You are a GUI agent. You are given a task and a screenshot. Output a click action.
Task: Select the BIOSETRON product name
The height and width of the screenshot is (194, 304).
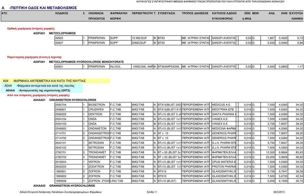97,105
